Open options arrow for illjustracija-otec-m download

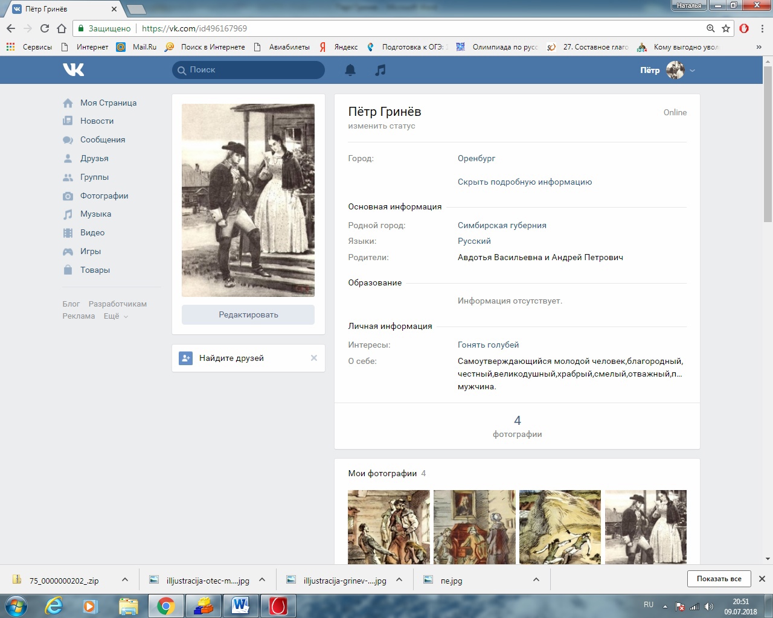point(262,579)
